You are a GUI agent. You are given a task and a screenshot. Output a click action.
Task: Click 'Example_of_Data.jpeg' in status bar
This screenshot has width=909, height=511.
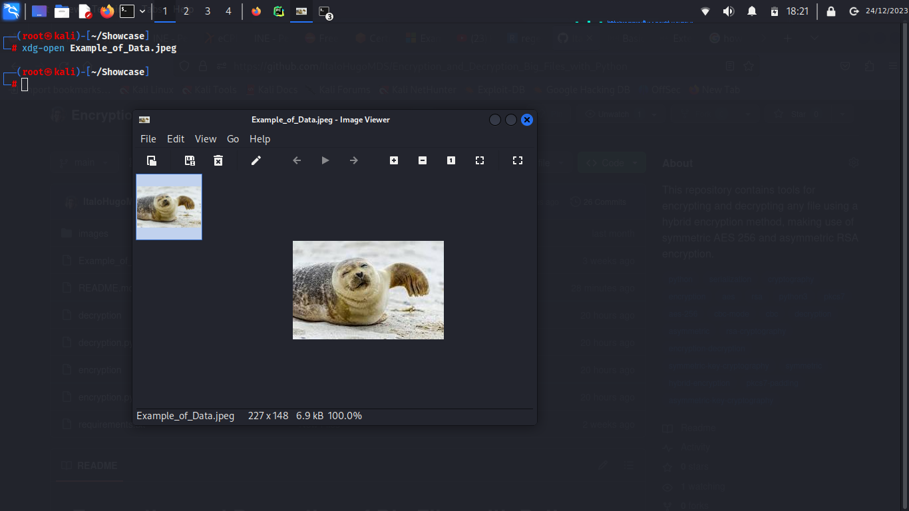coord(185,416)
